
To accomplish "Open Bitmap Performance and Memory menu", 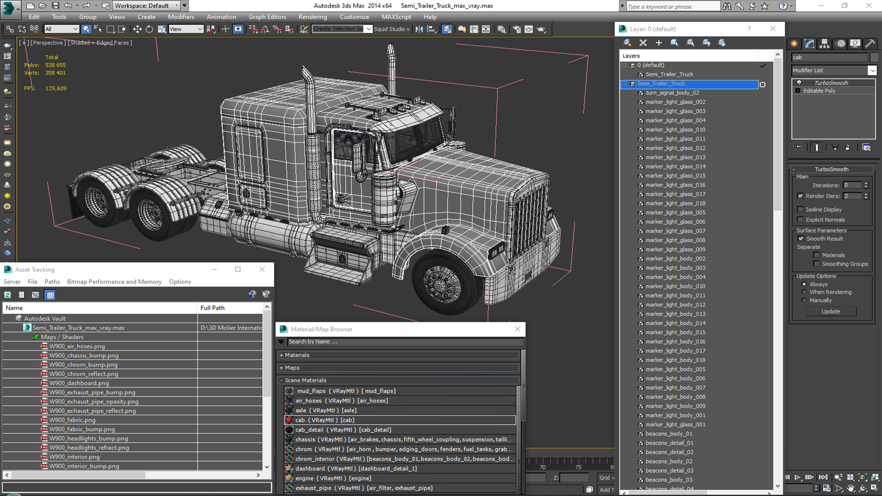I will click(114, 282).
